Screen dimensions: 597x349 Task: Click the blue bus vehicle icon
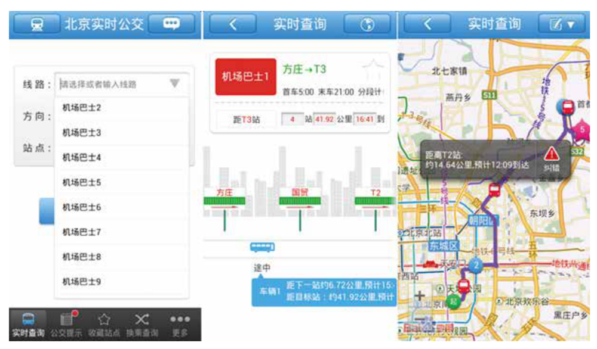point(262,247)
